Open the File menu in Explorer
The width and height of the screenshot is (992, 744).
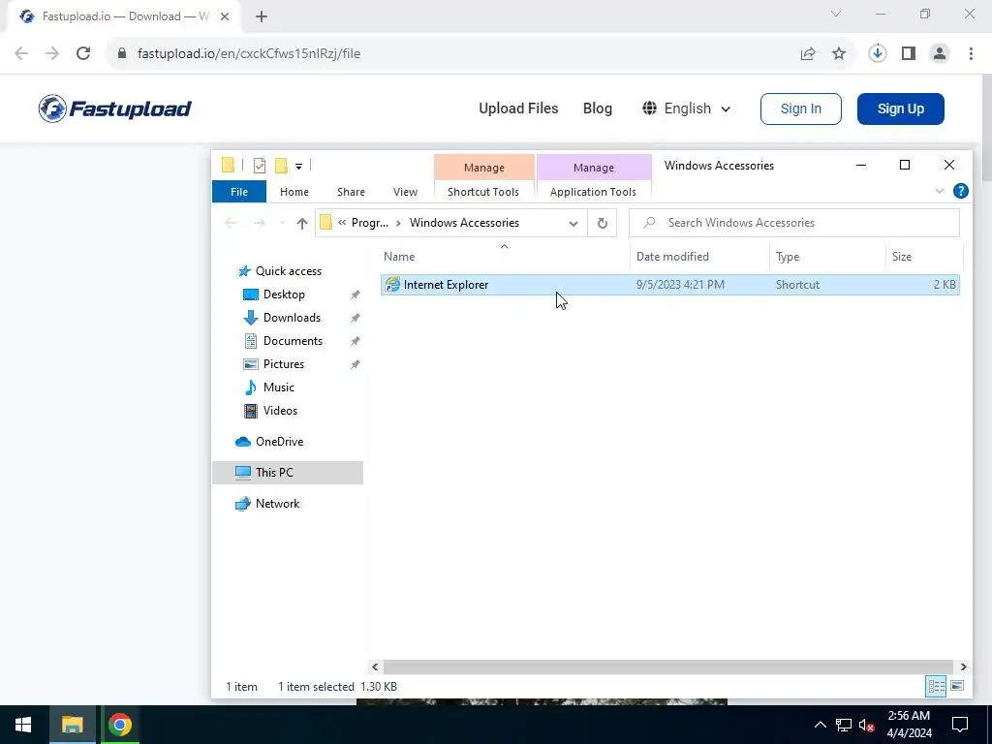pos(239,192)
